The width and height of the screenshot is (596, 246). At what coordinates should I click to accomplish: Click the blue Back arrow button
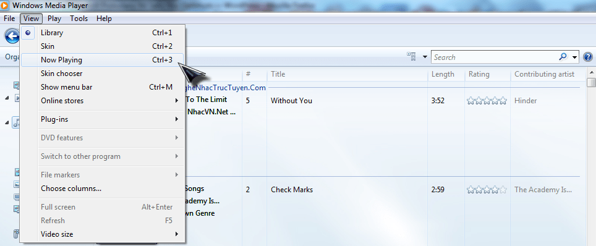[x=12, y=36]
